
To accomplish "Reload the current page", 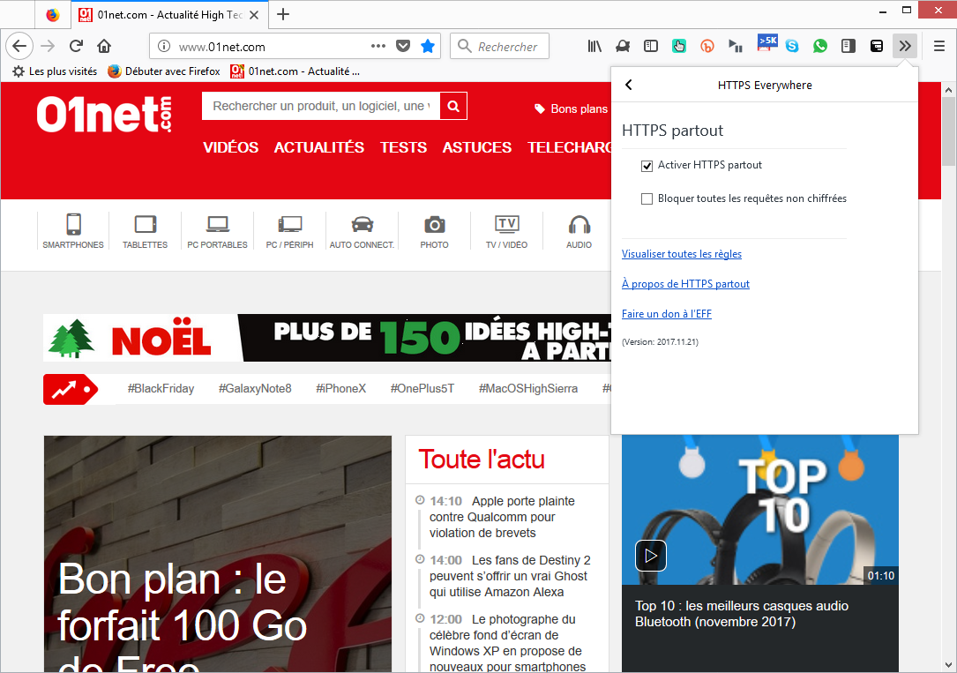I will (x=76, y=46).
